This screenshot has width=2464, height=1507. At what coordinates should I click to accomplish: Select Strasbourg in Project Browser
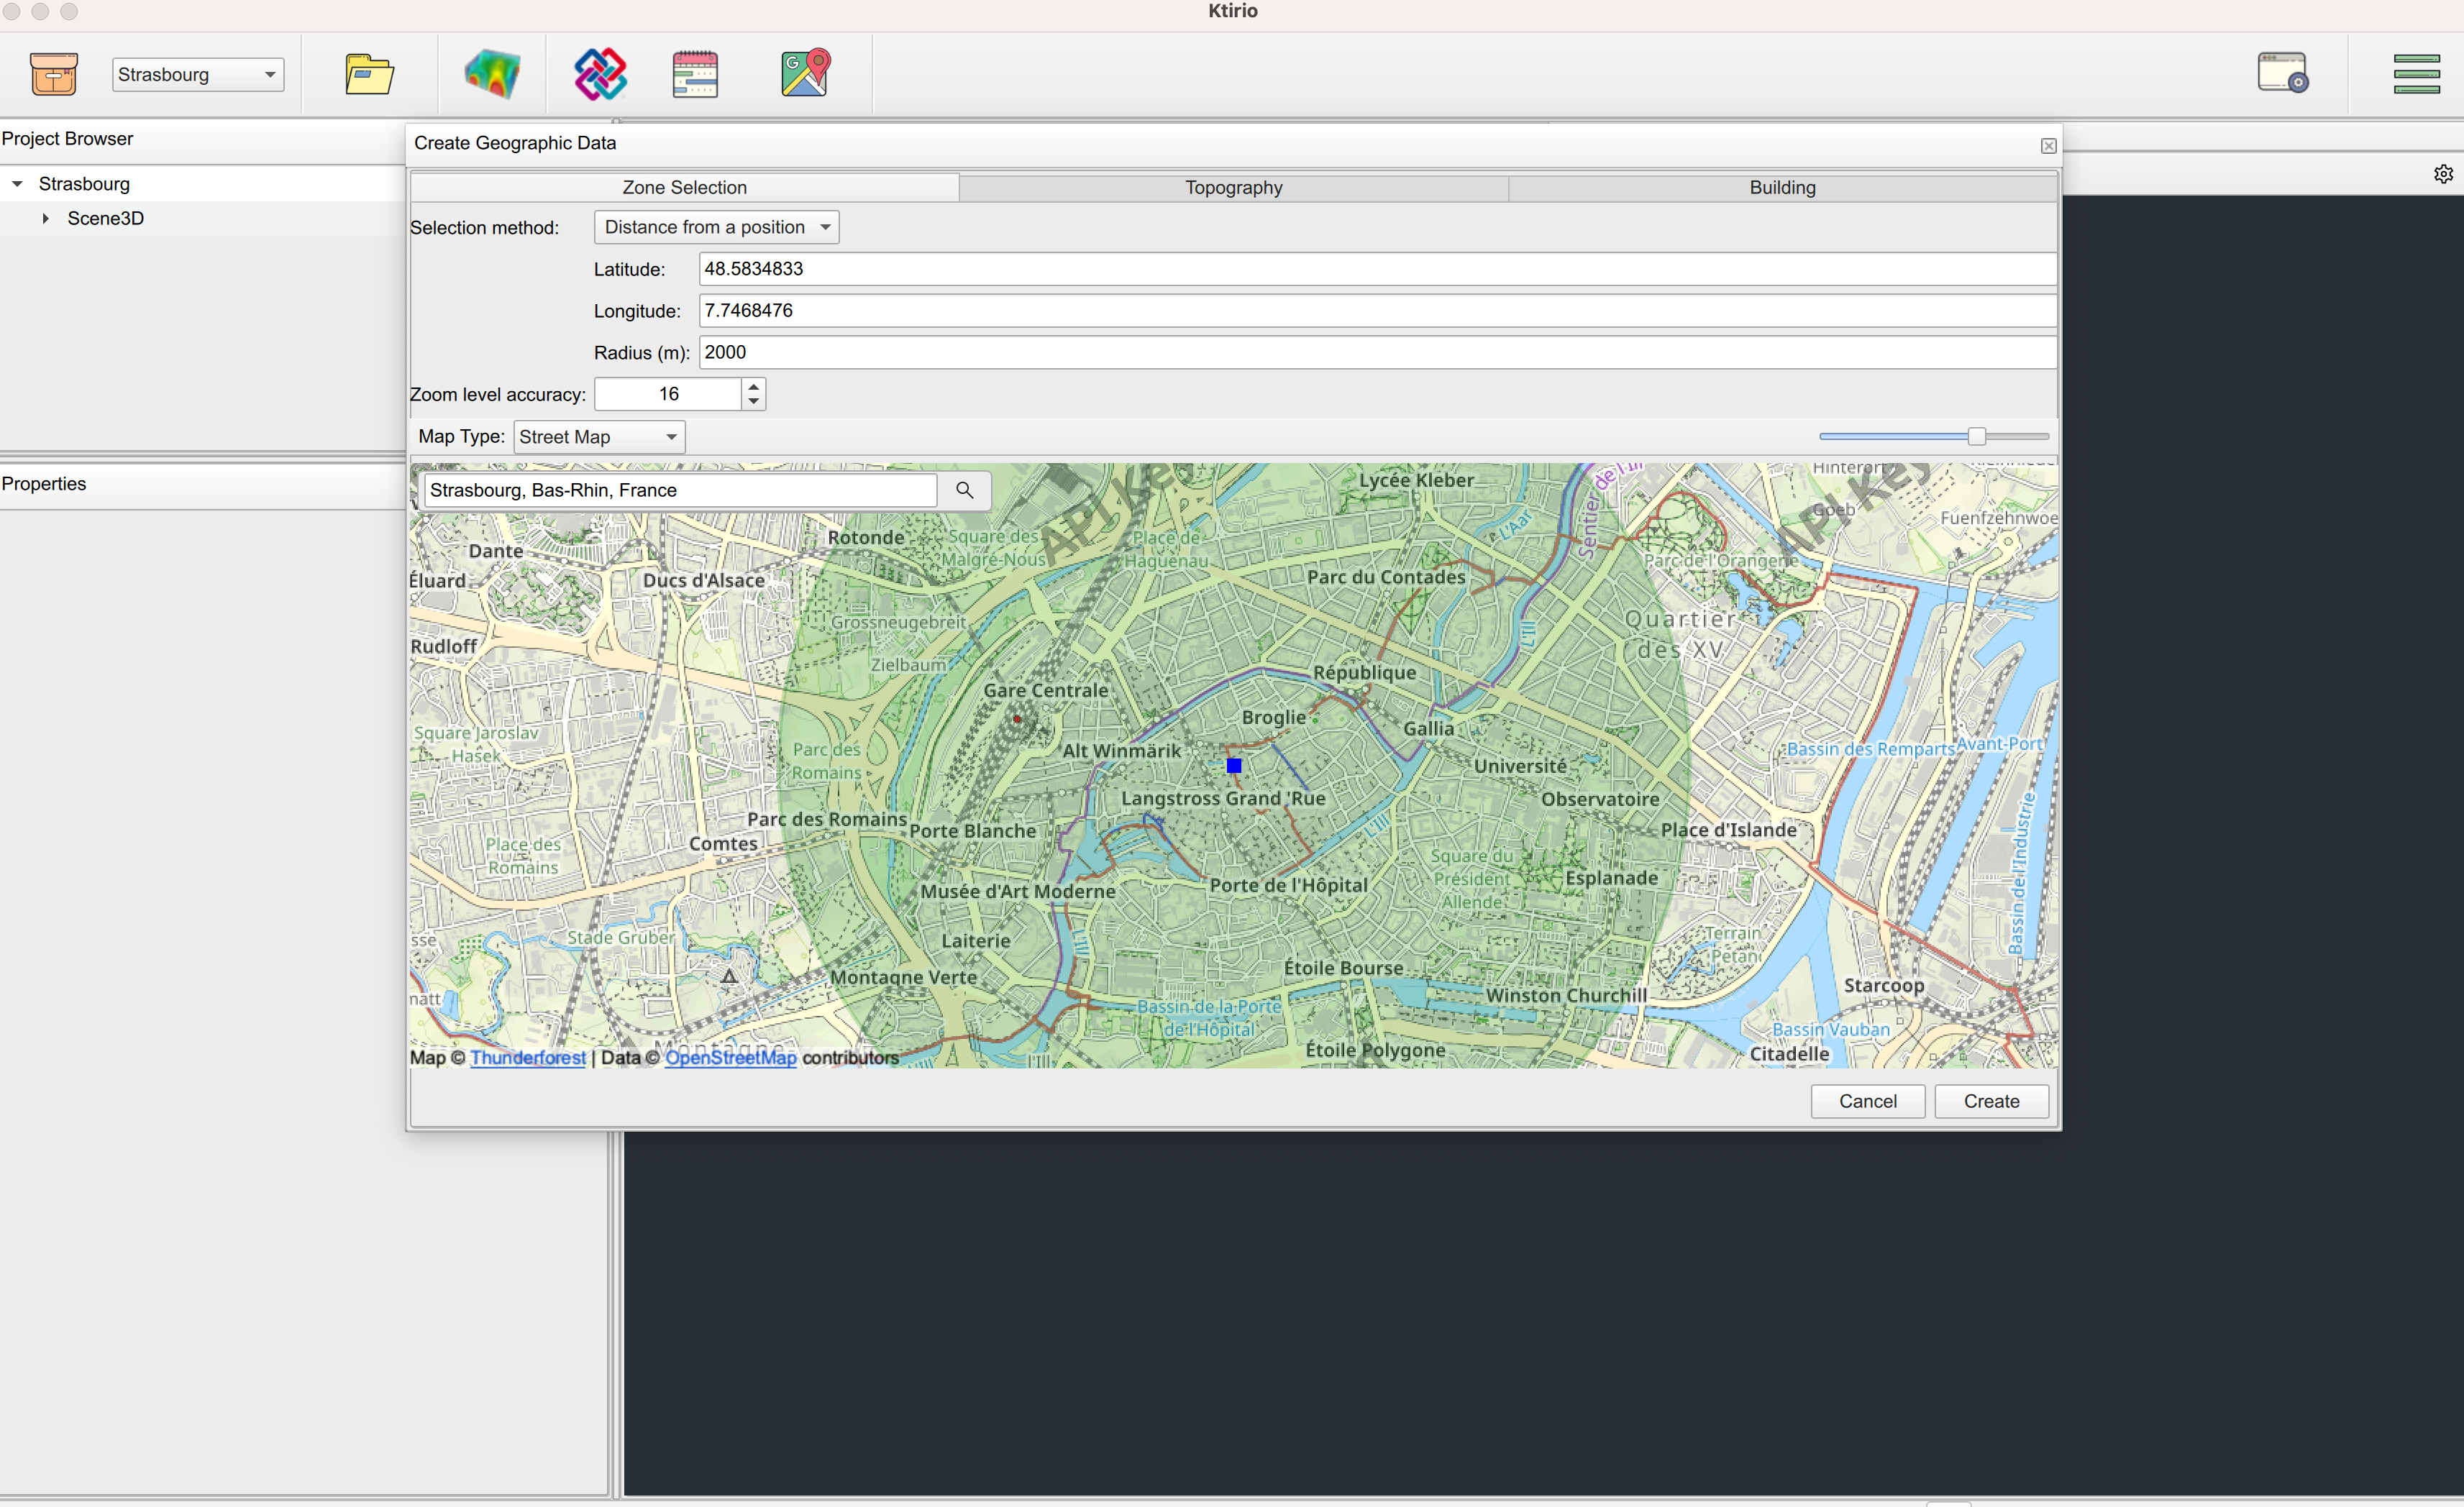84,184
